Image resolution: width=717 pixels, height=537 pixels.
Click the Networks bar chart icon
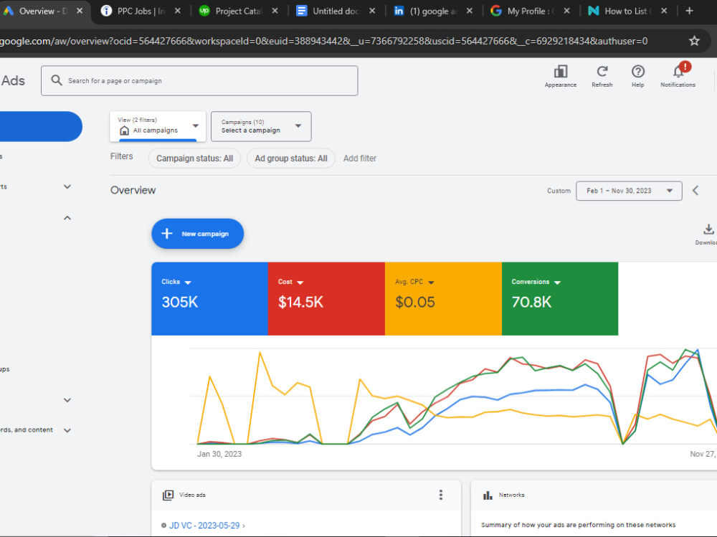click(488, 495)
